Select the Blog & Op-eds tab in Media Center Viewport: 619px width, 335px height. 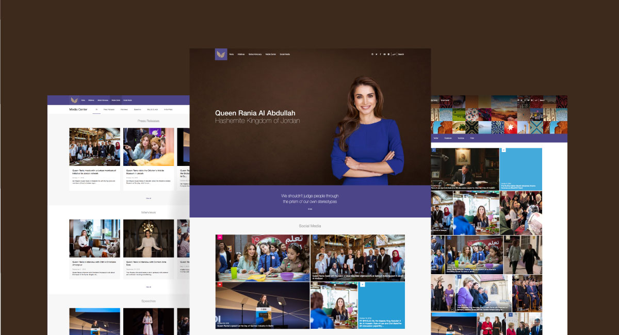click(152, 109)
